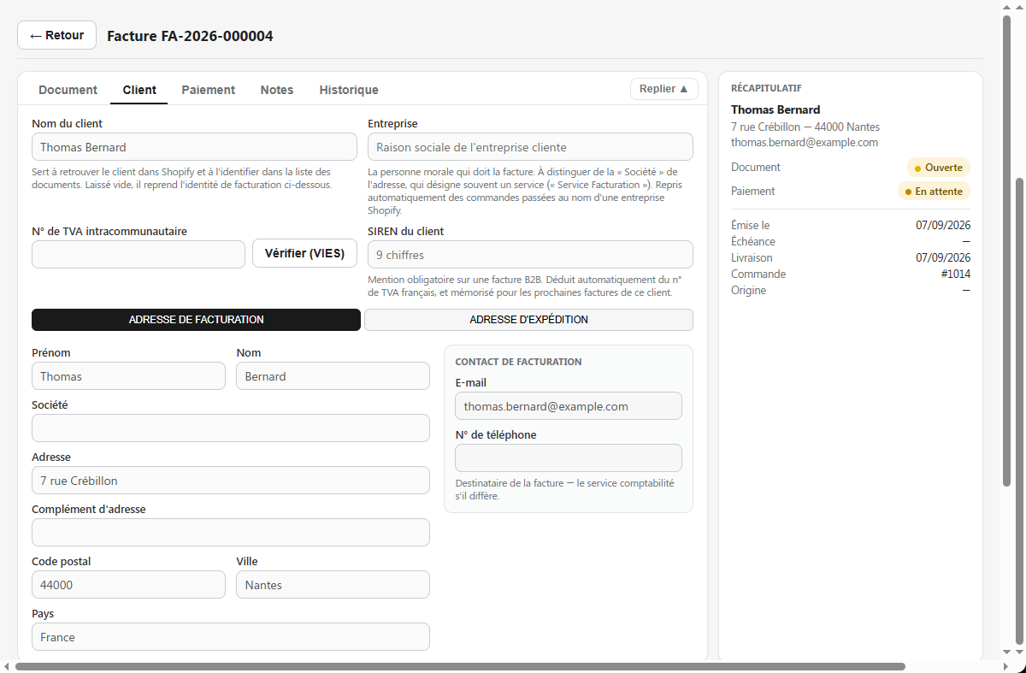Toggle to Adresse d'expédition
The image size is (1026, 673).
pyautogui.click(x=528, y=320)
